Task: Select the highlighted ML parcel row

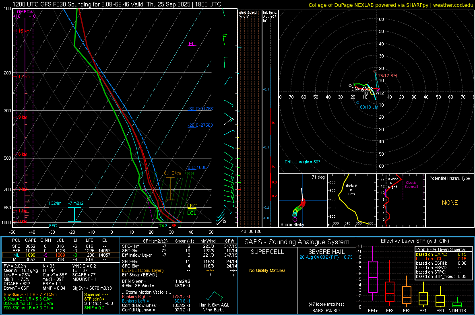Action: (61, 255)
